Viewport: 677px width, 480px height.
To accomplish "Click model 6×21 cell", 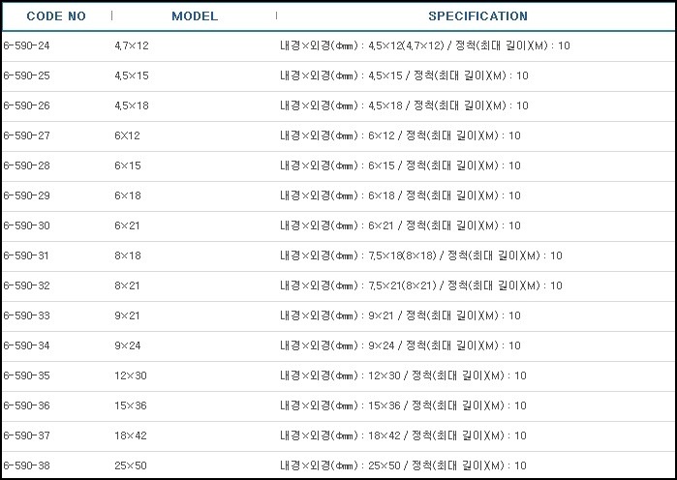I will 128,225.
